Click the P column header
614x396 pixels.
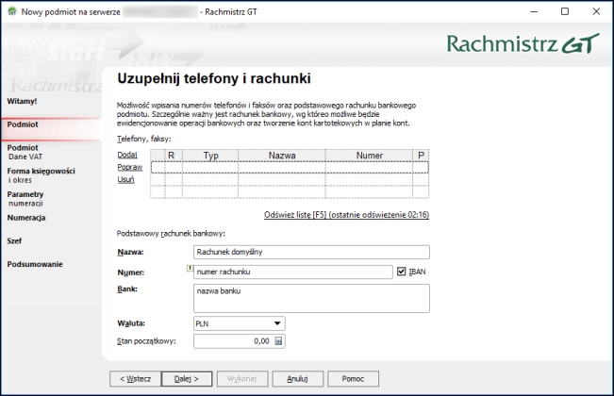[421, 156]
